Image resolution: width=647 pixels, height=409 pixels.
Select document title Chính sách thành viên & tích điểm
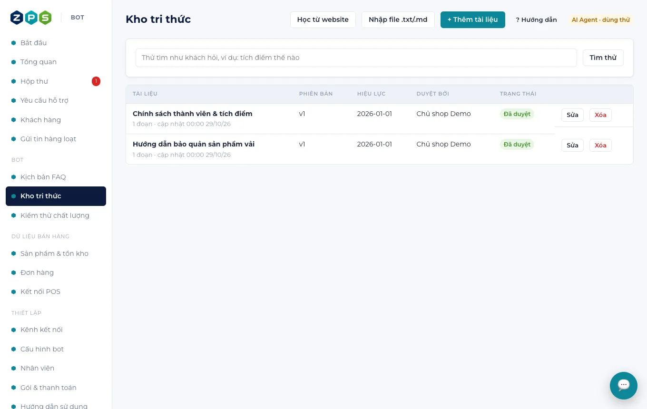193,114
